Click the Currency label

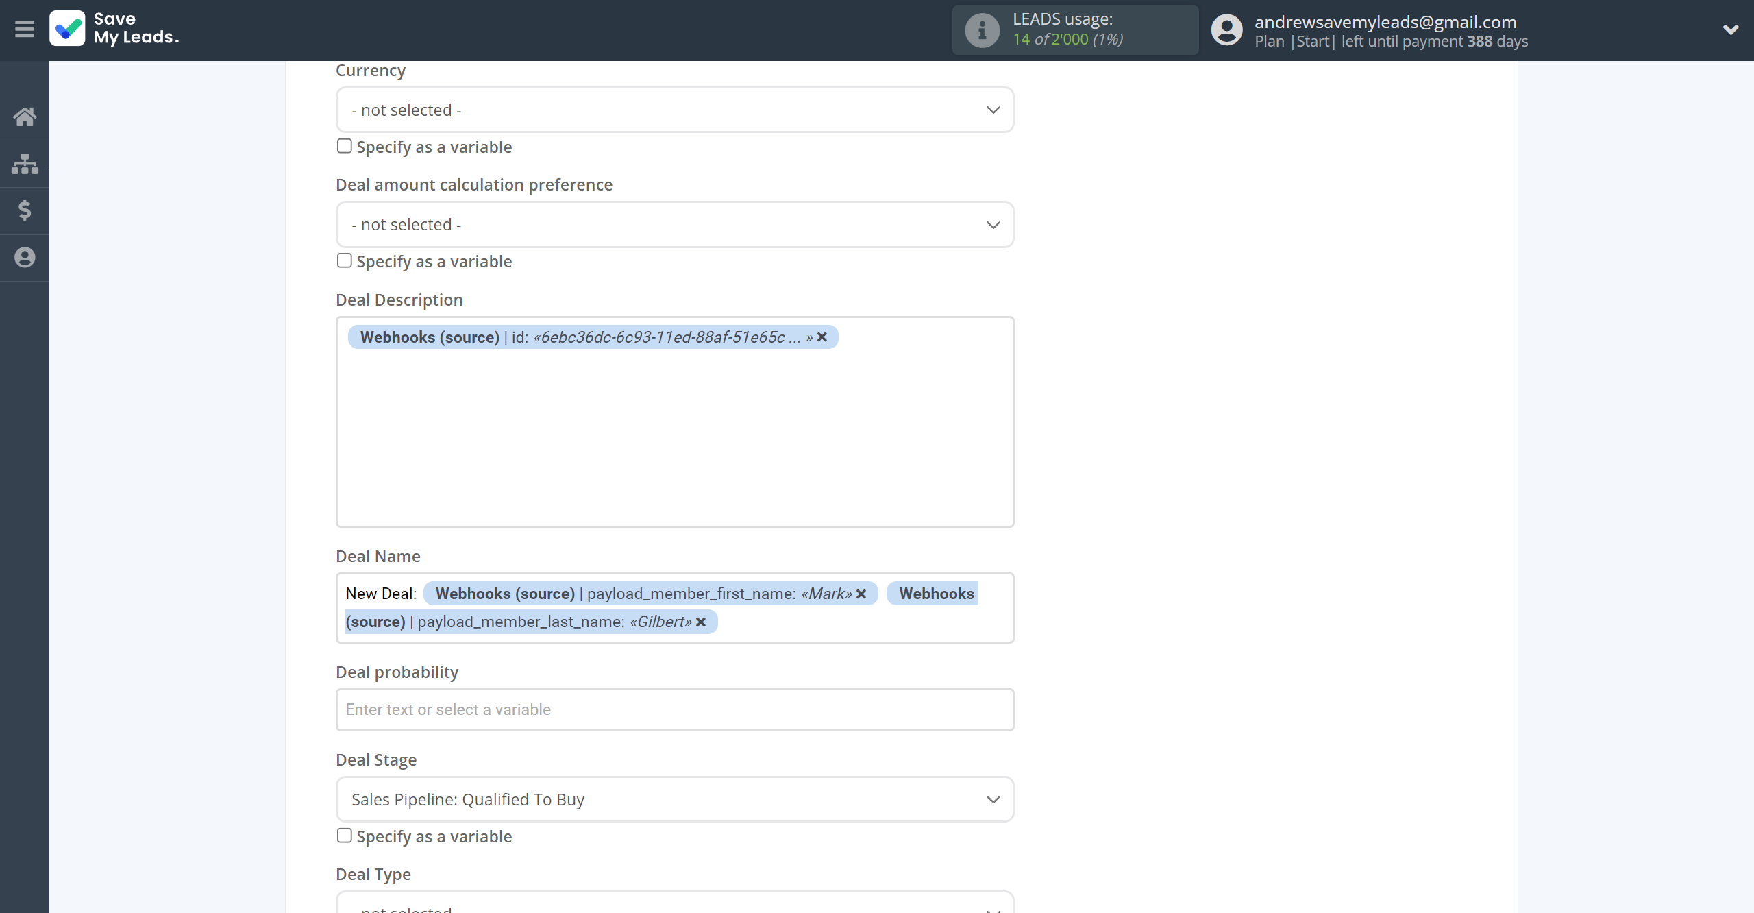tap(371, 71)
